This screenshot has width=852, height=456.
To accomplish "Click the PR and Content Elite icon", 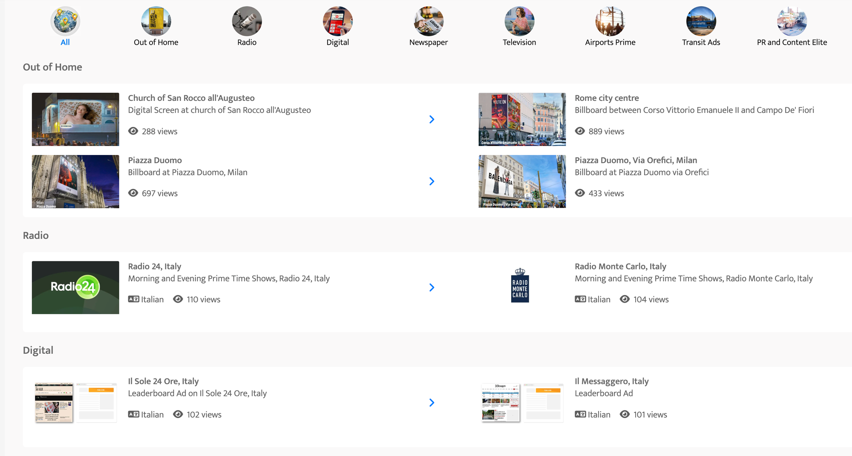I will (x=792, y=21).
